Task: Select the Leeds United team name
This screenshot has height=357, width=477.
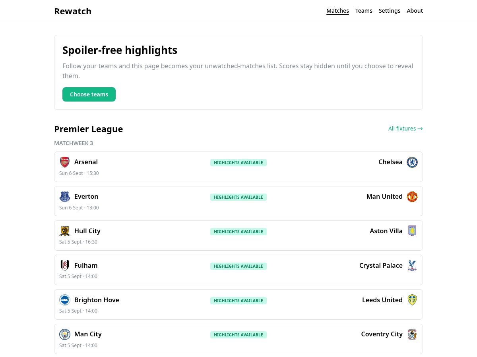Action: coord(382,300)
